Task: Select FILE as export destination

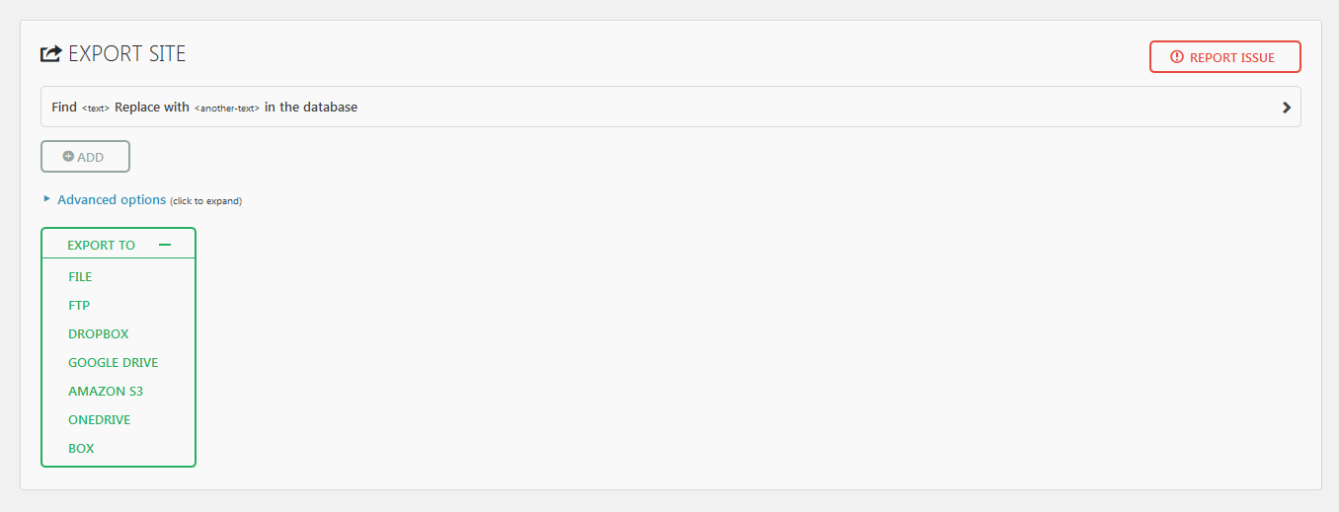Action: point(80,277)
